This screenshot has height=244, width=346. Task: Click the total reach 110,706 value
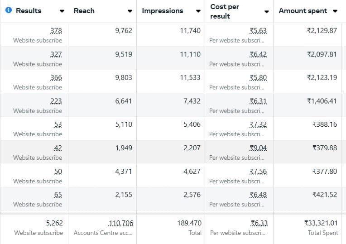(x=121, y=223)
